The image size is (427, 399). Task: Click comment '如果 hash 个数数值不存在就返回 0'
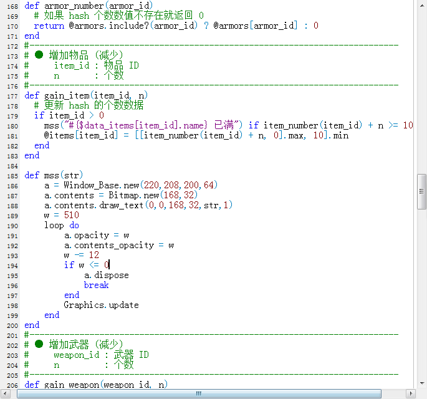click(124, 16)
